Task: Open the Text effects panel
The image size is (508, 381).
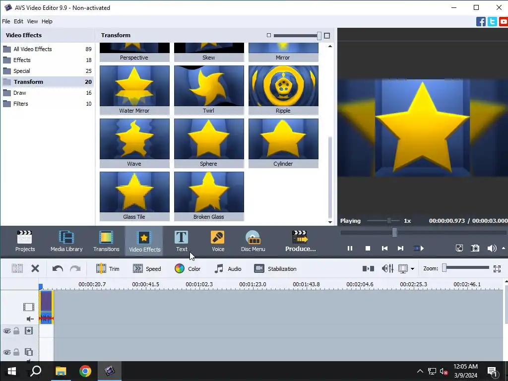Action: point(182,241)
